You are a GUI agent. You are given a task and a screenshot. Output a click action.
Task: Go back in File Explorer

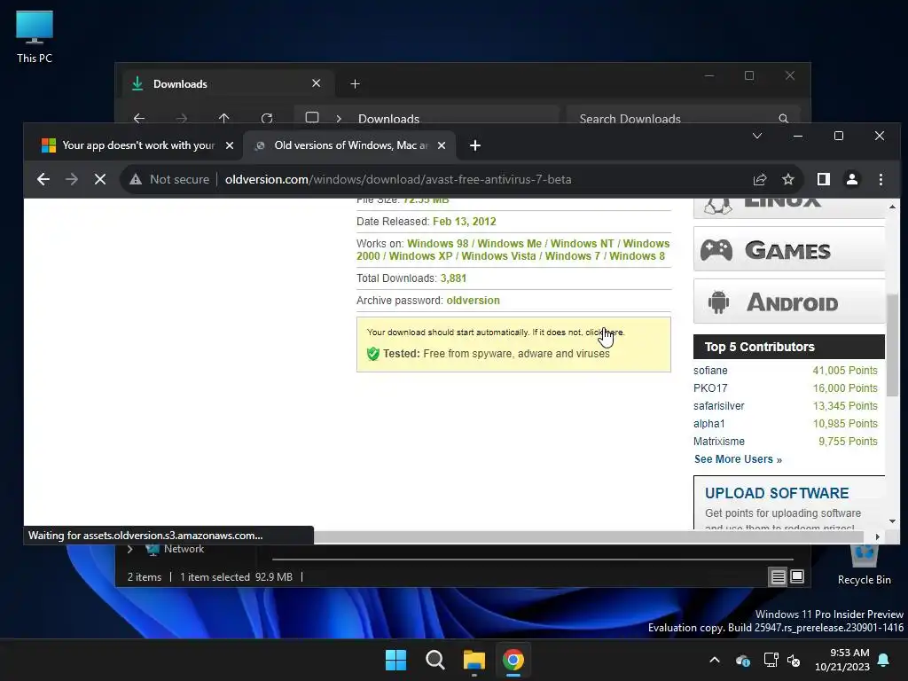[x=139, y=118]
